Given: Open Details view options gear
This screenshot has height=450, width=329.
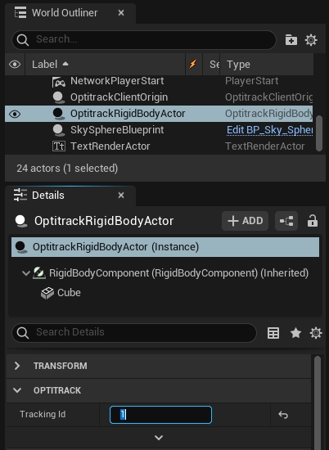Looking at the screenshot, I should pos(316,333).
